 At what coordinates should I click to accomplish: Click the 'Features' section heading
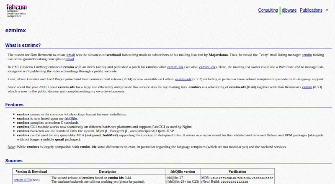pos(14,105)
